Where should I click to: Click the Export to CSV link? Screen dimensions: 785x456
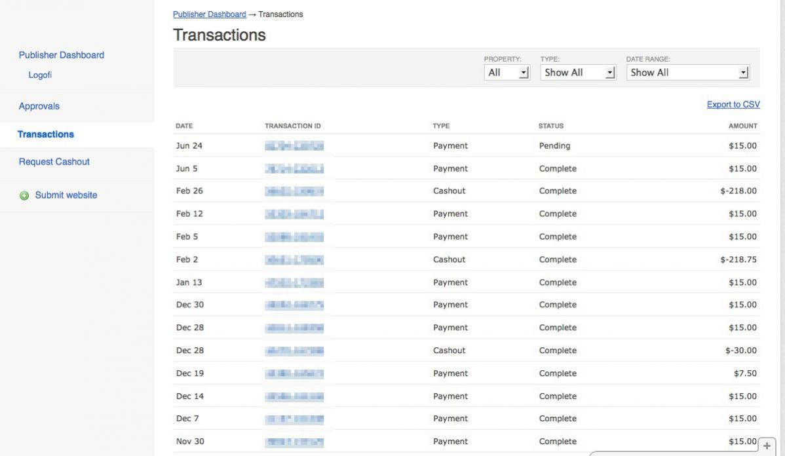click(x=733, y=105)
